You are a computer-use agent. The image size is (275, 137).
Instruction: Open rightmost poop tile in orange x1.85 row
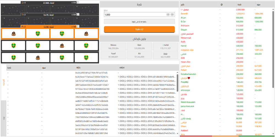[x=86, y=33]
